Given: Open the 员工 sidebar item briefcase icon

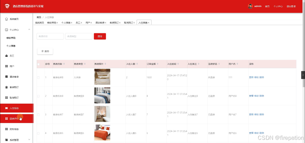Looking at the screenshot, I should (x=6, y=56).
